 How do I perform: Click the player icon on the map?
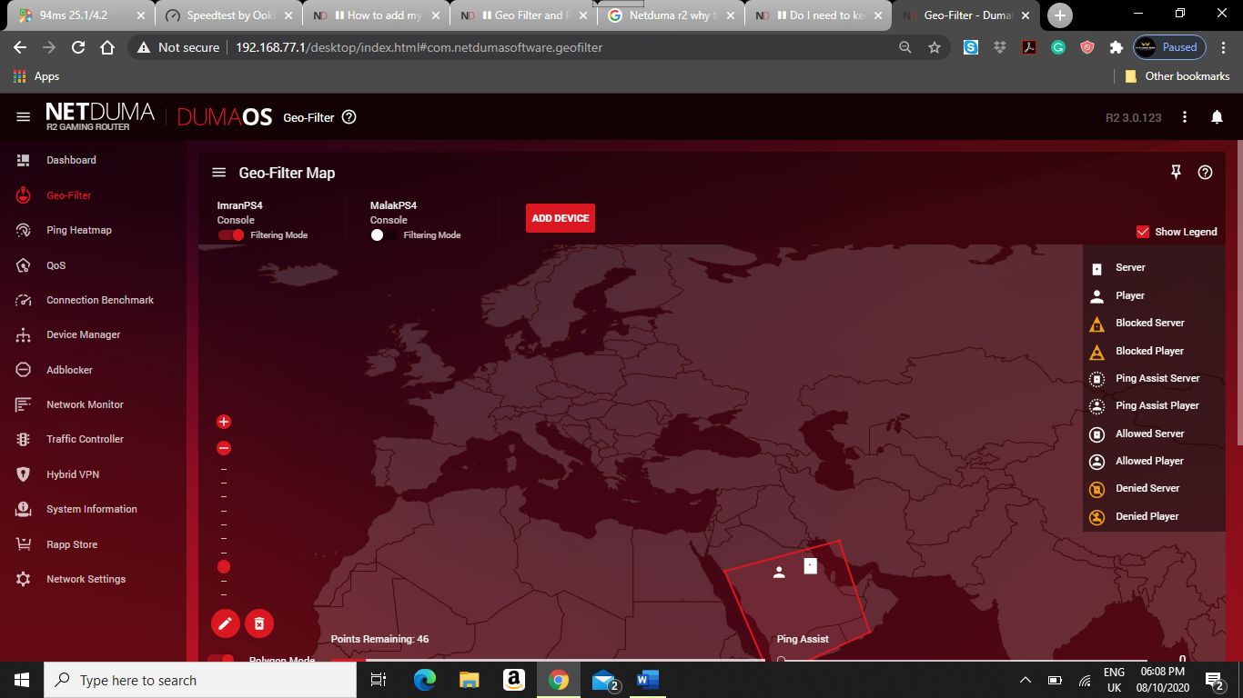click(x=779, y=572)
